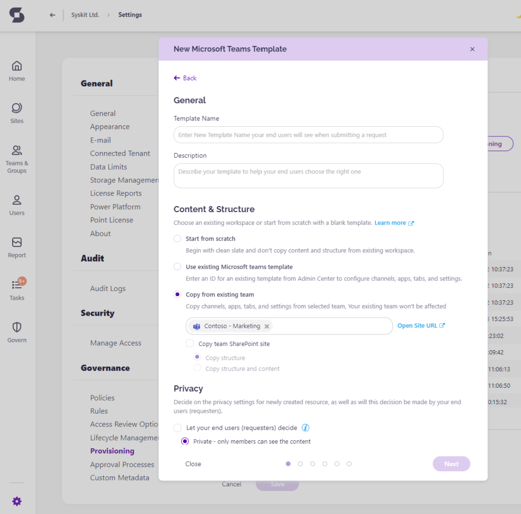
Task: Open License Reports settings
Action: click(x=115, y=193)
